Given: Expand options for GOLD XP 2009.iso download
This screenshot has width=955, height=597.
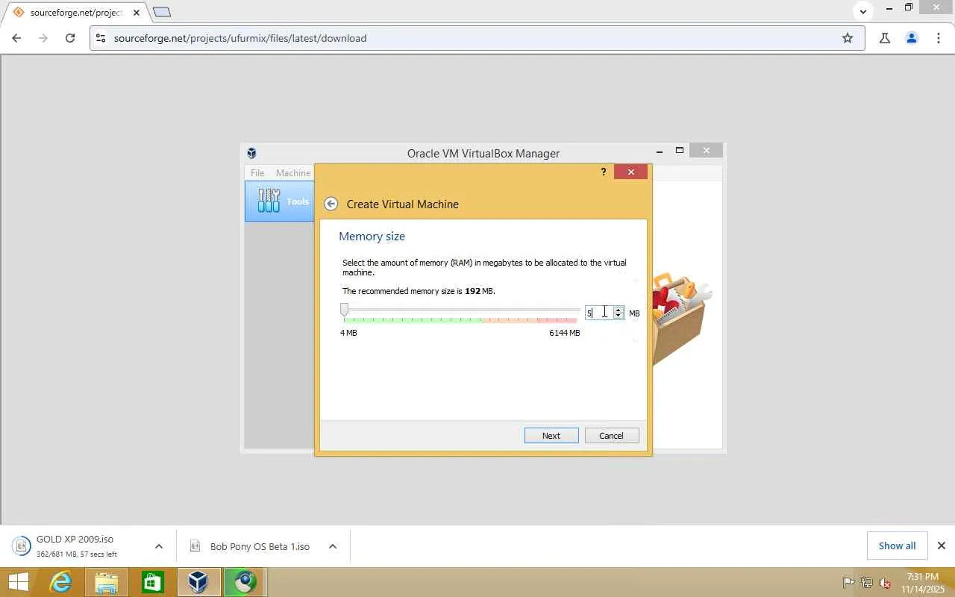Looking at the screenshot, I should pos(159,546).
